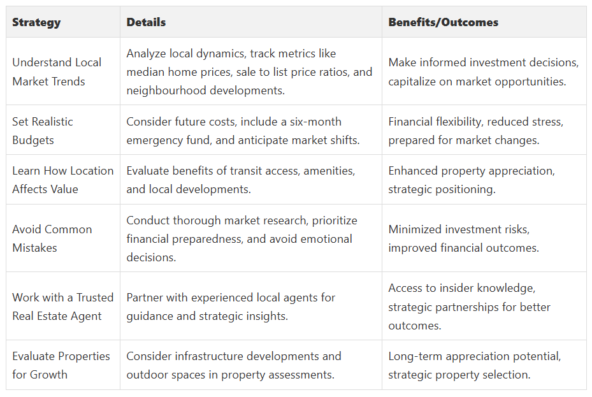
Task: Click the Analyze local dynamics details cell
Action: click(x=249, y=71)
